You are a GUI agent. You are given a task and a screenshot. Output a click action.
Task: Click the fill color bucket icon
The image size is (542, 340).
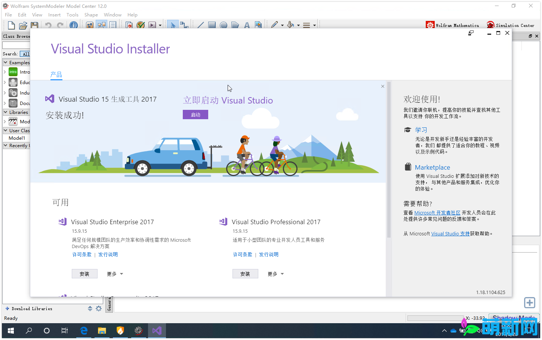[x=290, y=25]
